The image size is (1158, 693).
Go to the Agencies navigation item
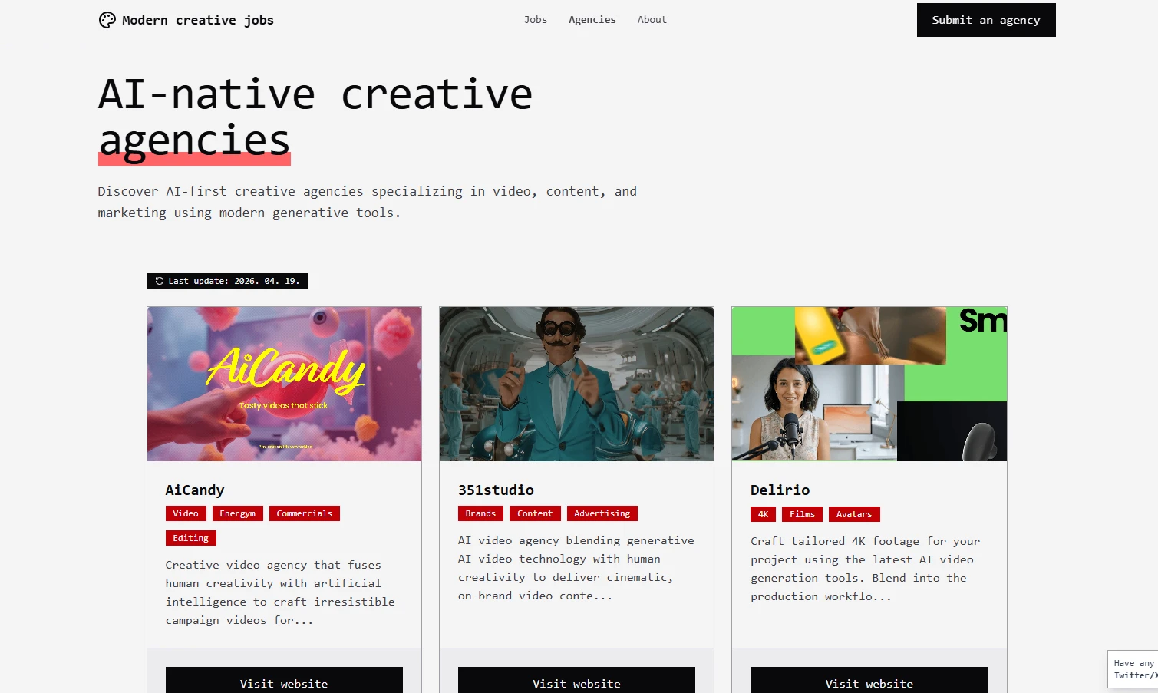[592, 20]
